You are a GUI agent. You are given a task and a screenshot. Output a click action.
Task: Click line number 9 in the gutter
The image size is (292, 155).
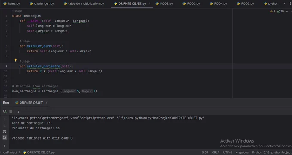pyautogui.click(x=6, y=66)
